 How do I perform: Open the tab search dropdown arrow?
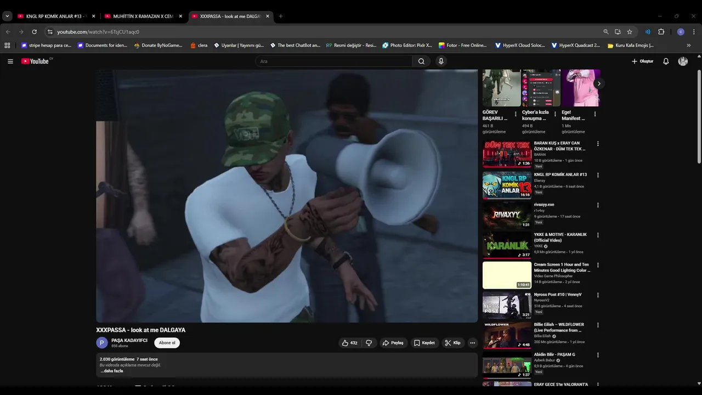(7, 16)
